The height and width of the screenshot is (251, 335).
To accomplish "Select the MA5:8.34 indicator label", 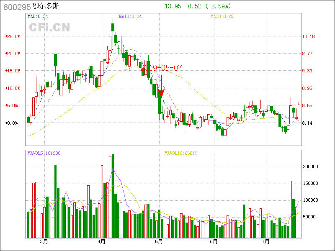I will [37, 17].
